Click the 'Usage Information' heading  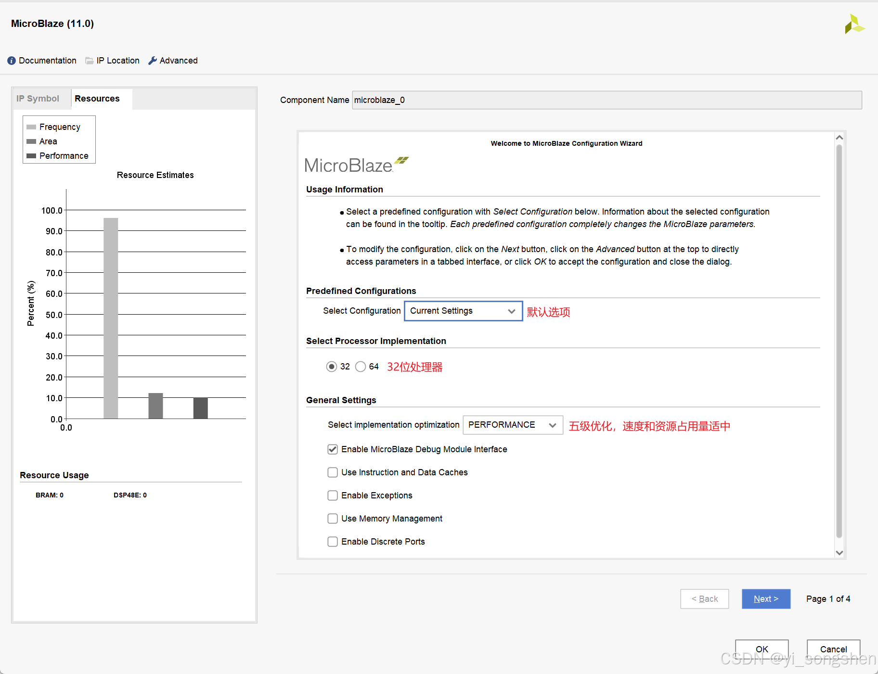coord(345,190)
